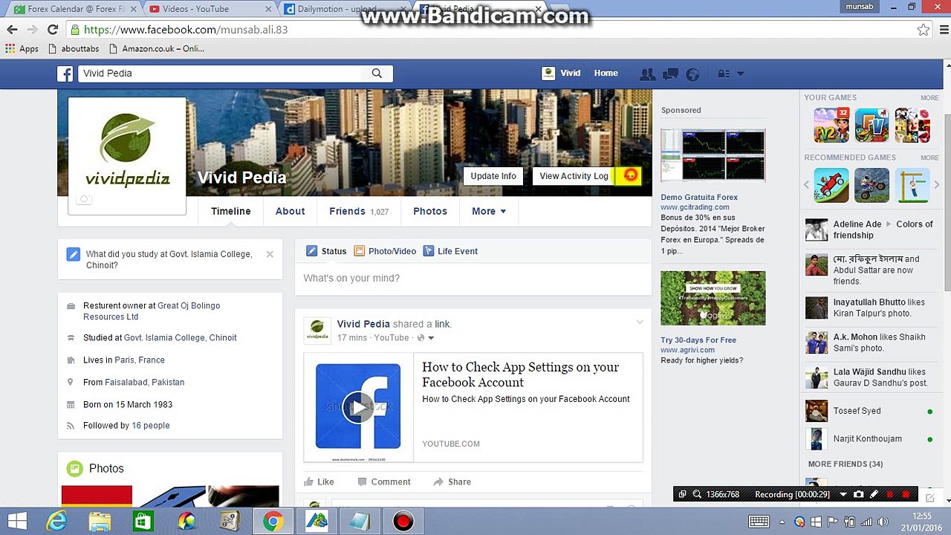Open the third game icon in Your Games
Viewport: 951px width, 535px height.
tap(912, 125)
